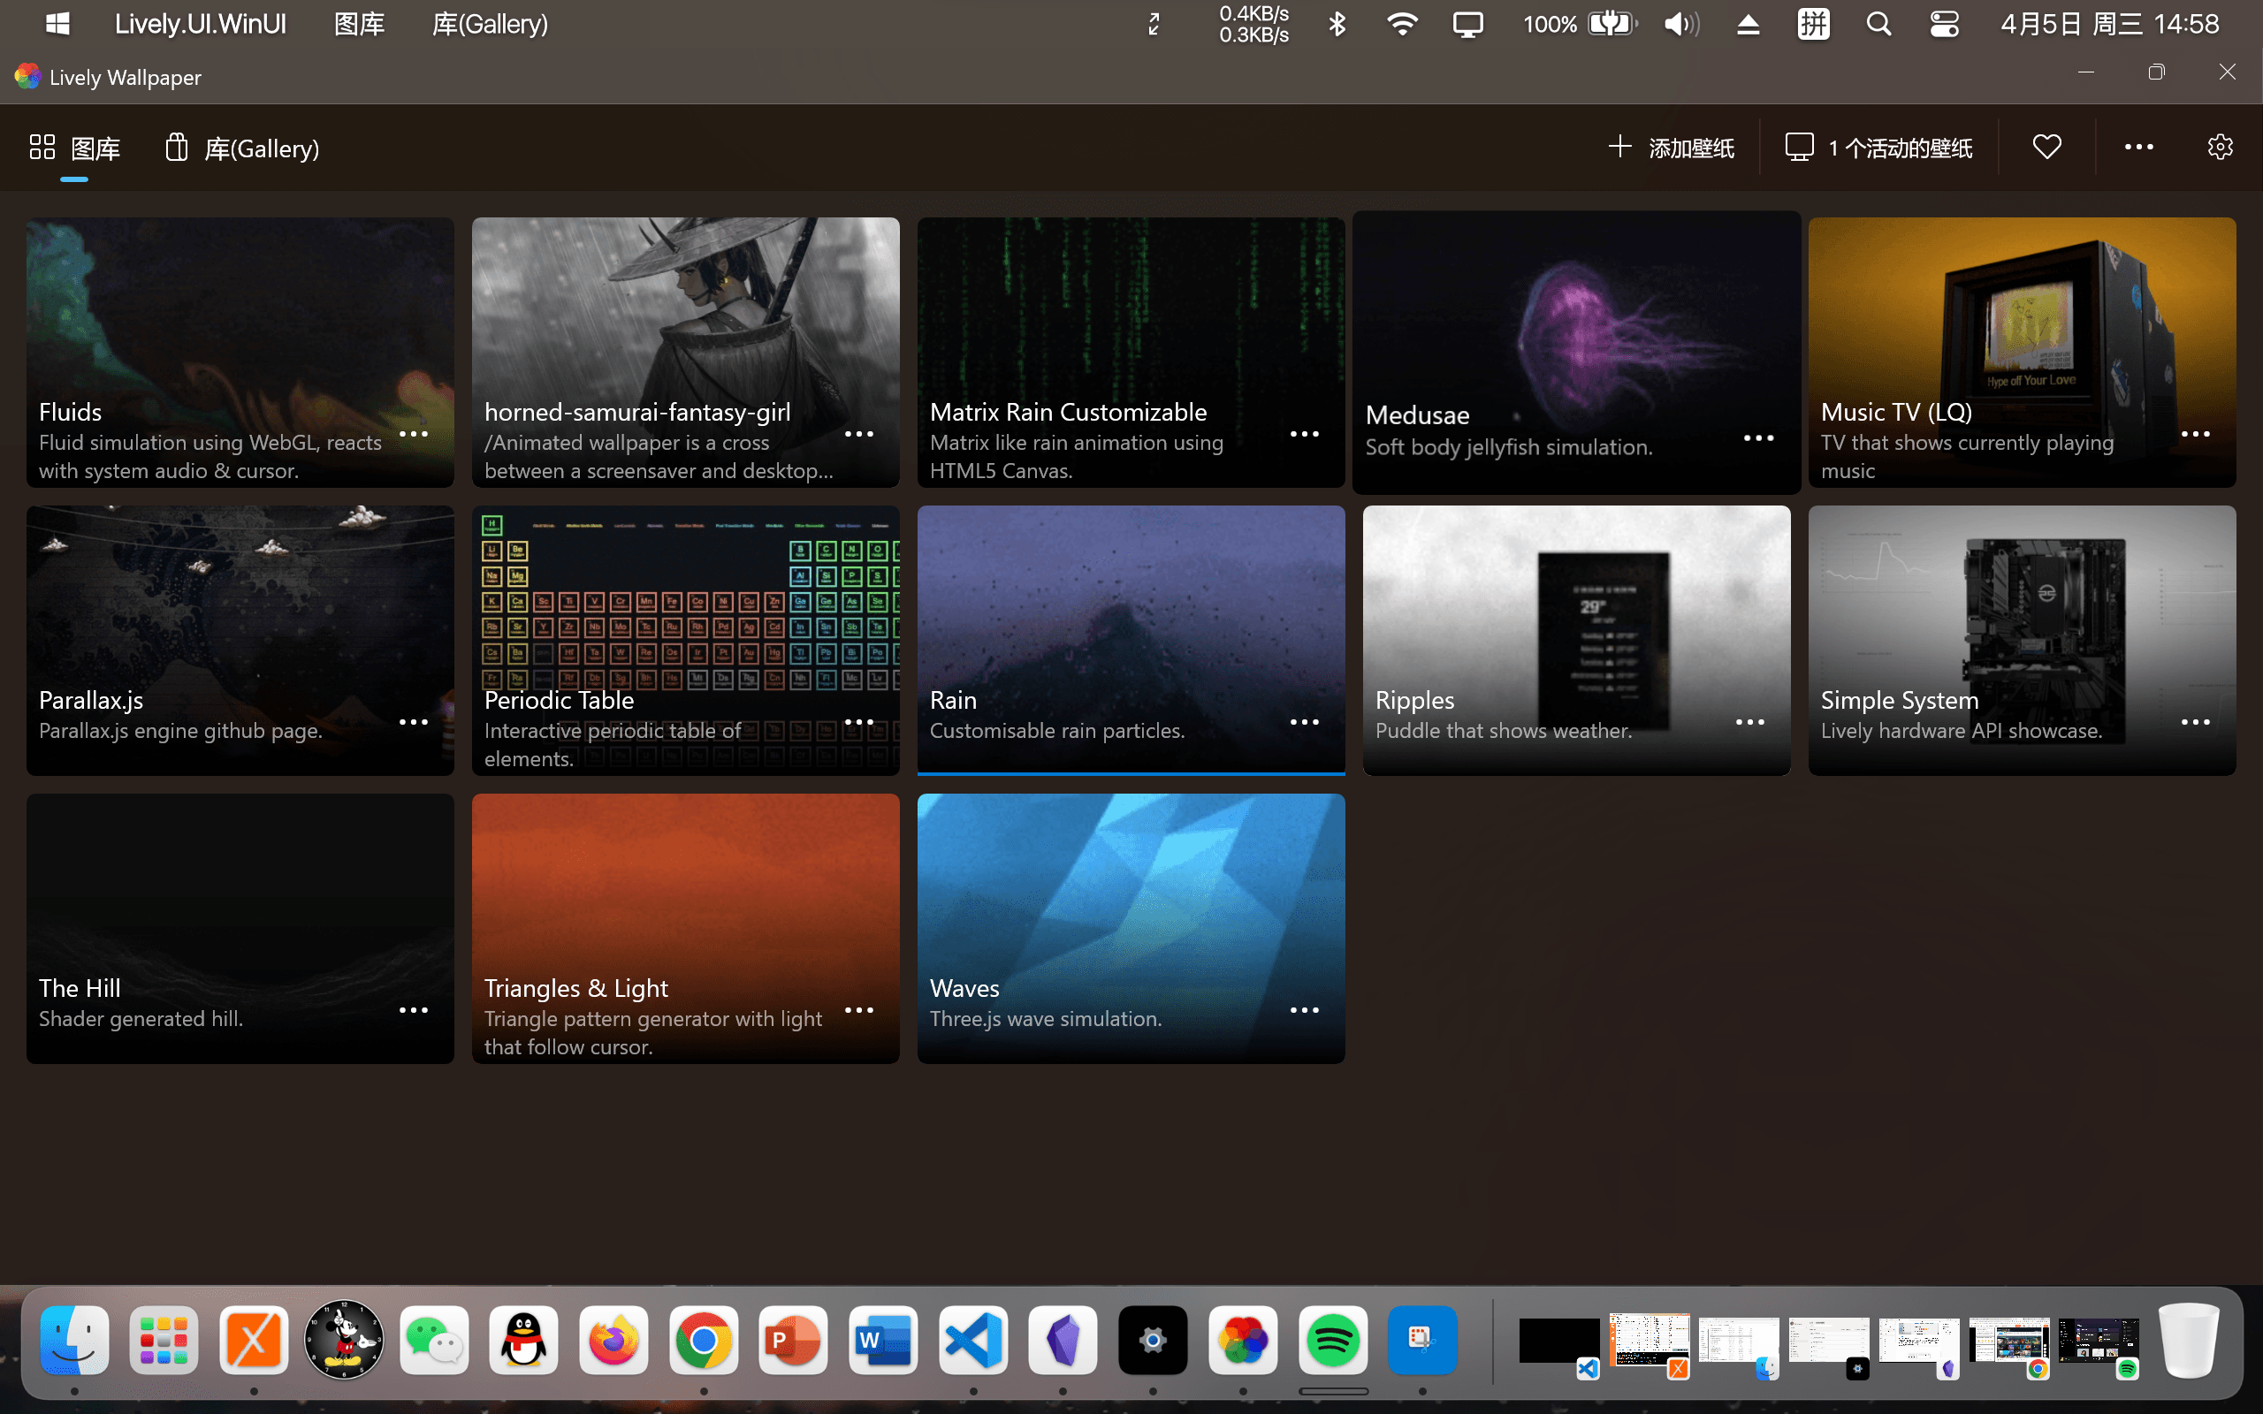Open Bluetooth status in menu bar

(1337, 23)
